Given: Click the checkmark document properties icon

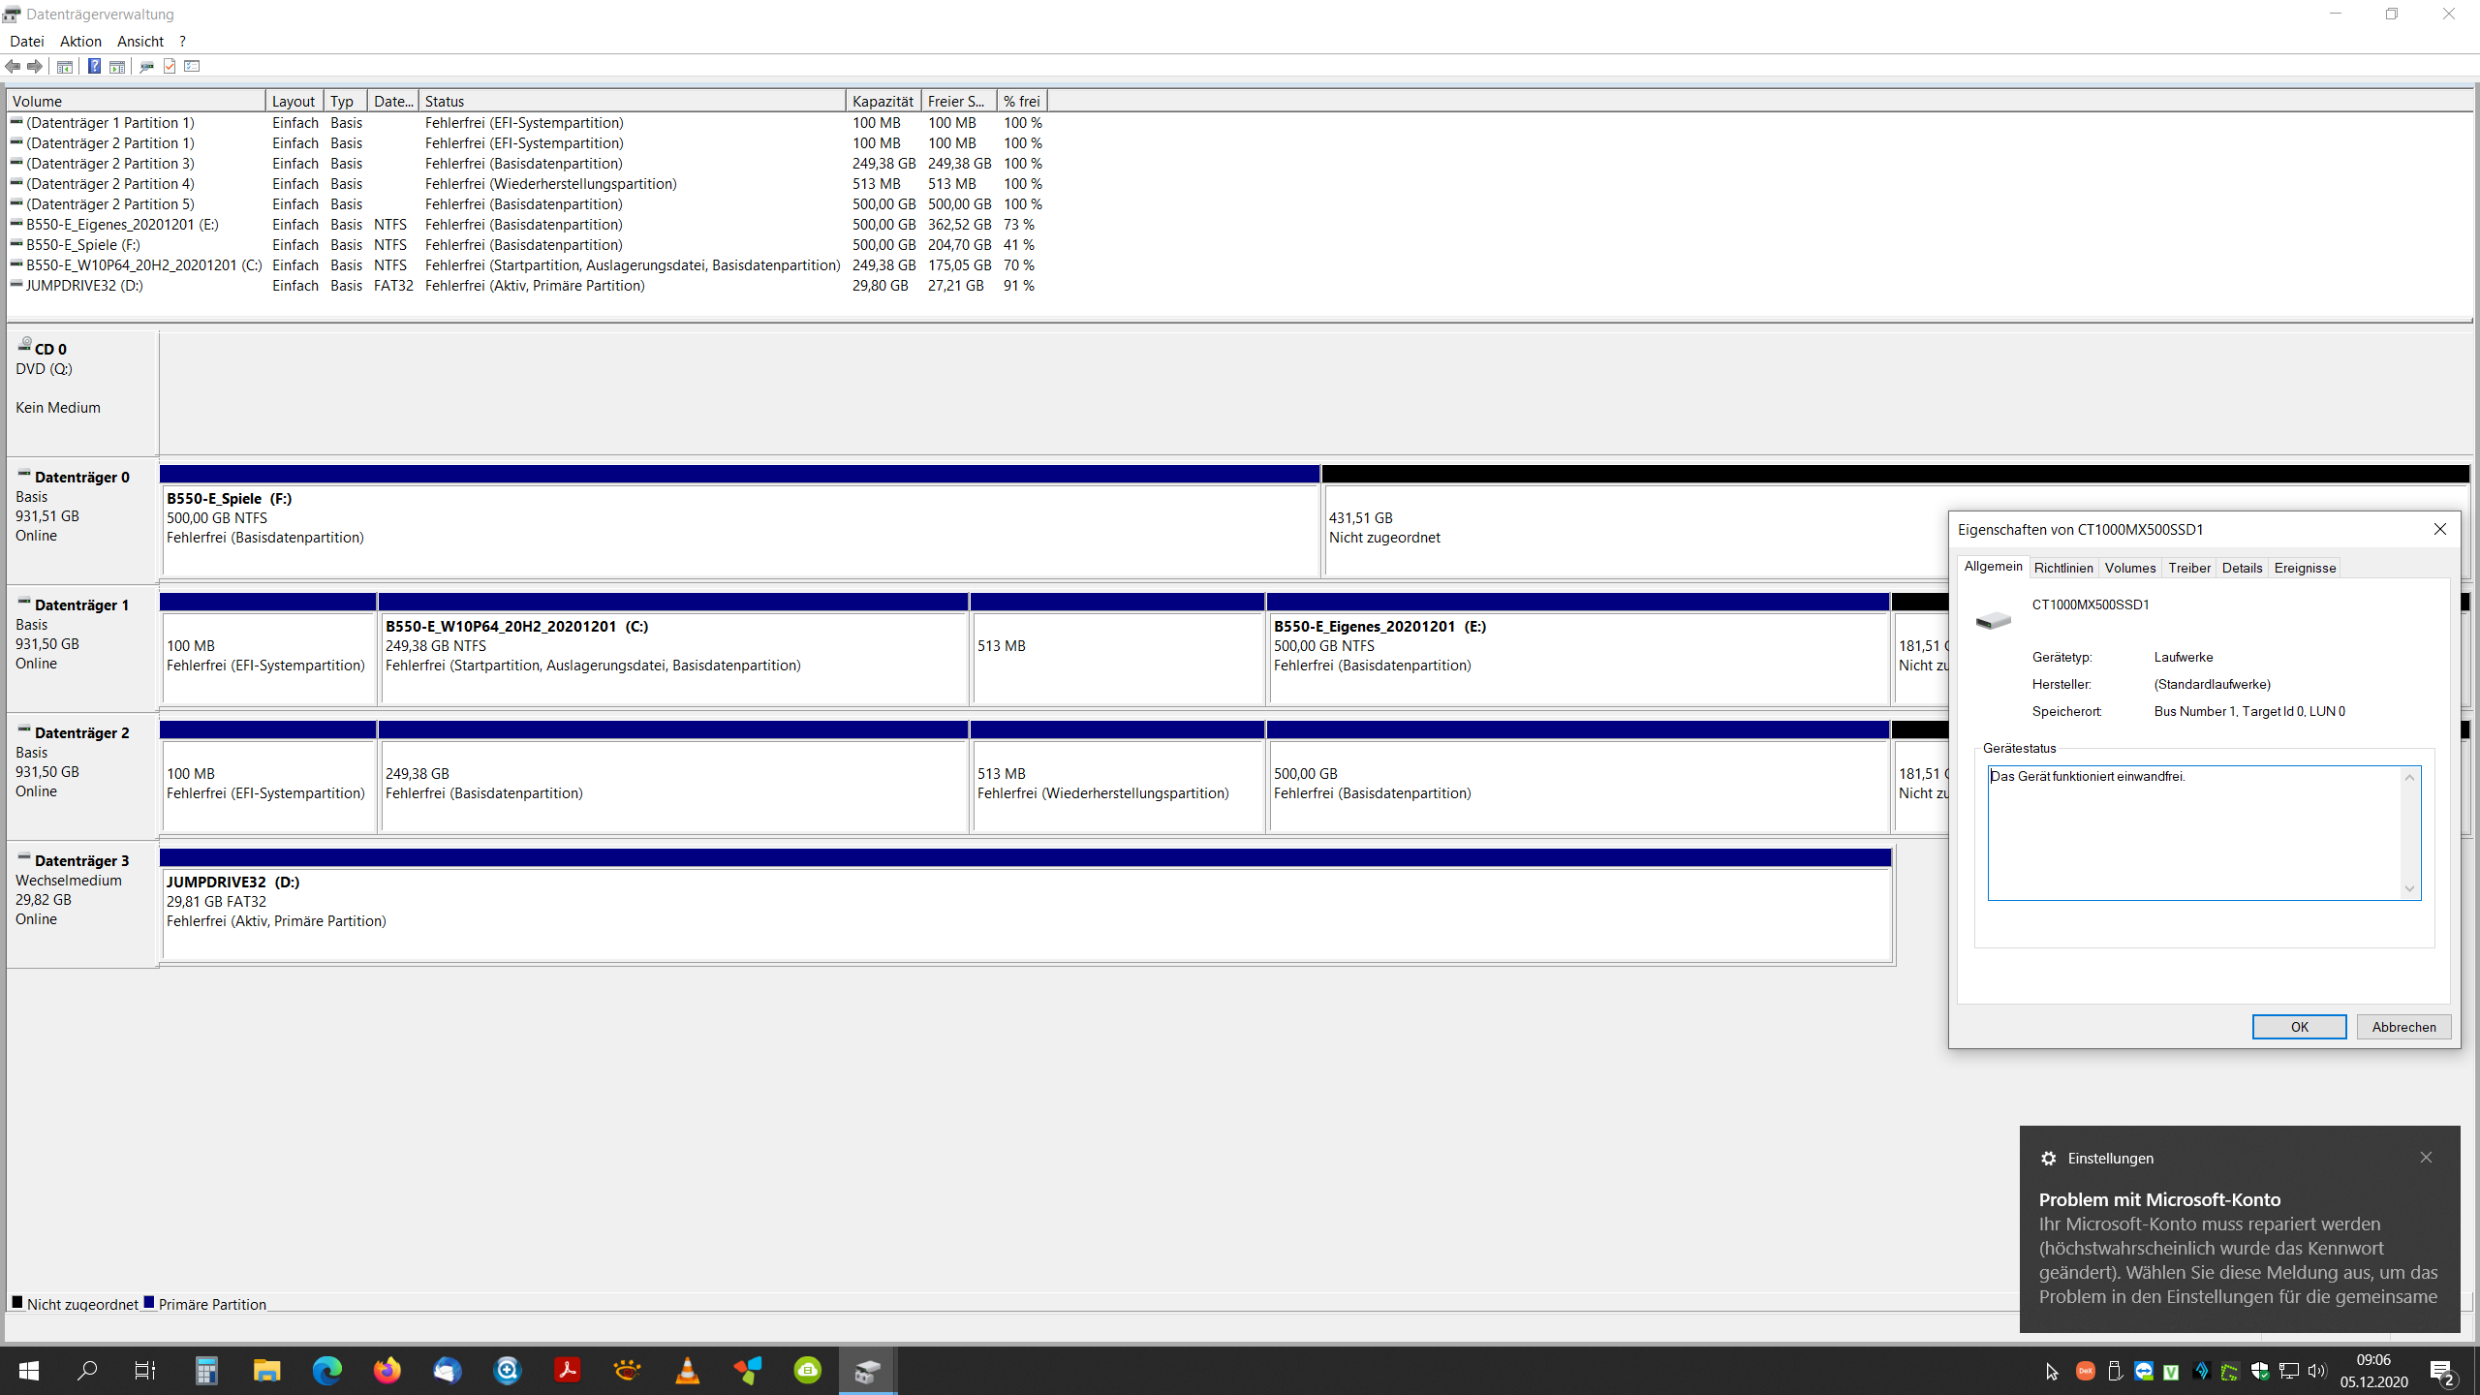Looking at the screenshot, I should click(x=170, y=66).
